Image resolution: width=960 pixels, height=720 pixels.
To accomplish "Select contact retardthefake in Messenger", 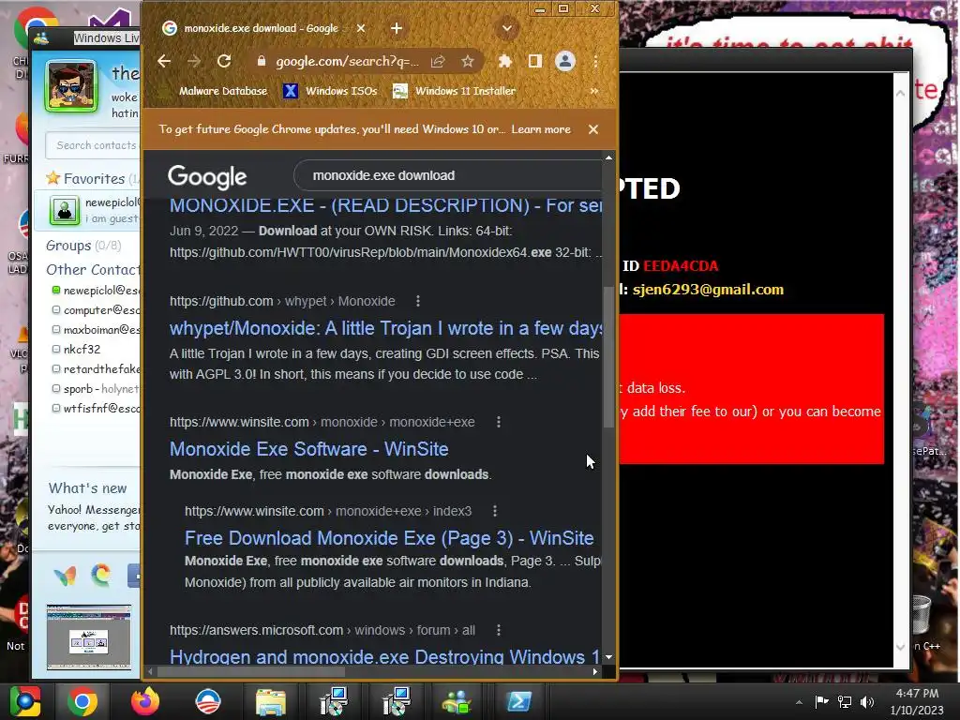I will pyautogui.click(x=96, y=369).
